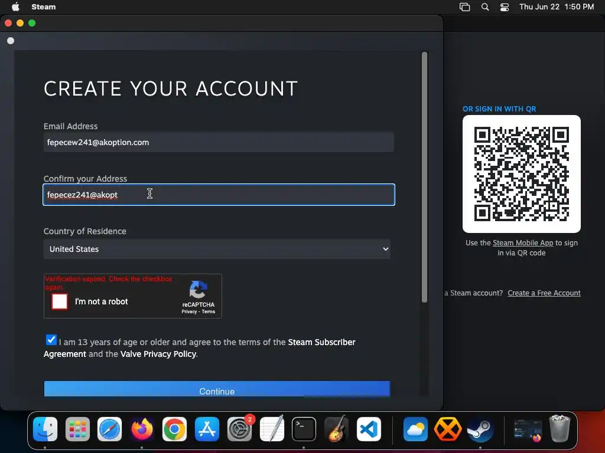Open Launchpad in the dock
This screenshot has height=453, width=605.
pyautogui.click(x=77, y=429)
